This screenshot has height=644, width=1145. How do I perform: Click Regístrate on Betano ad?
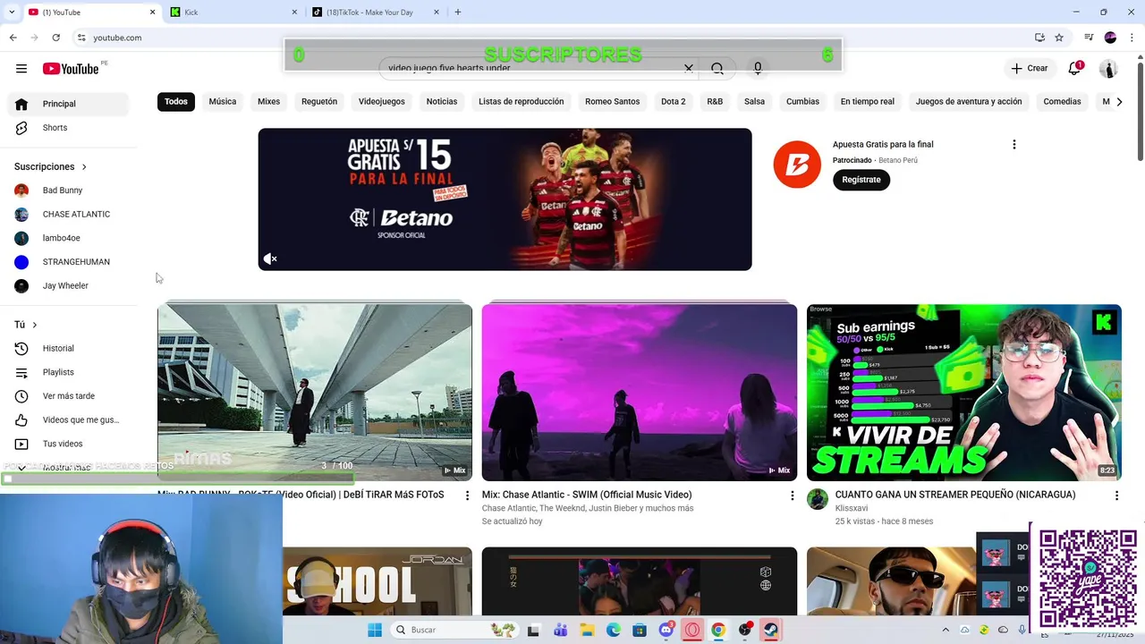(x=861, y=180)
